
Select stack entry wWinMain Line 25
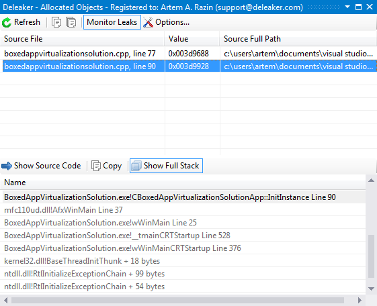click(183, 223)
